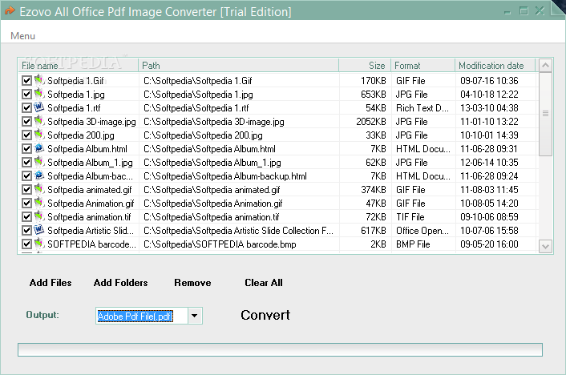Click the Softpedia 3D-image.jpg file icon
The height and width of the screenshot is (375, 566).
[x=39, y=121]
